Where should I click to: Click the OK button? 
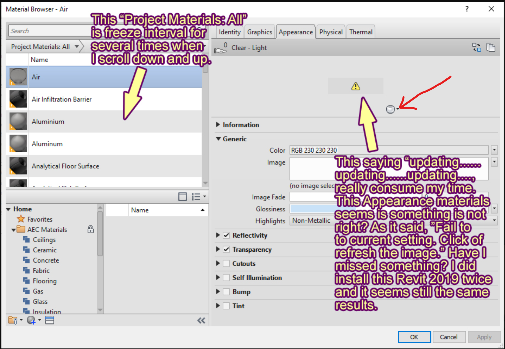click(x=414, y=337)
